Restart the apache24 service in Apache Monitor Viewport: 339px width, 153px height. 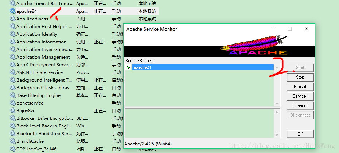[300, 87]
